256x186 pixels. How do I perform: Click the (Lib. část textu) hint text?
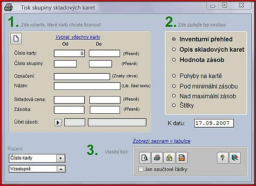point(136,86)
